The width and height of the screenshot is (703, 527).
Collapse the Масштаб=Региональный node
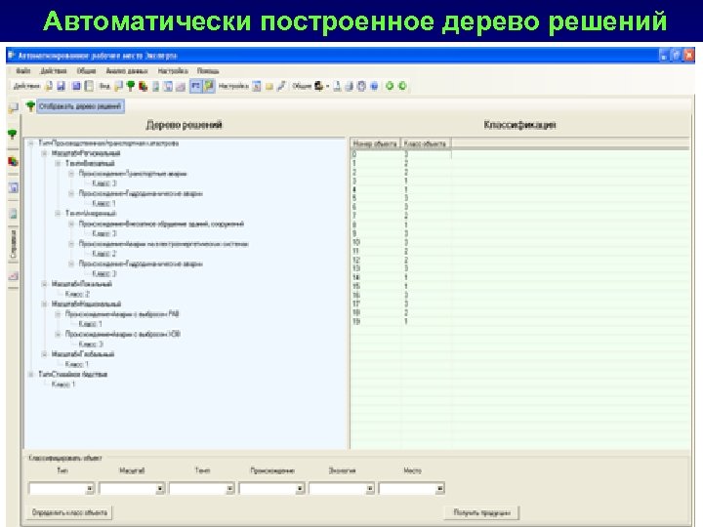[x=44, y=153]
